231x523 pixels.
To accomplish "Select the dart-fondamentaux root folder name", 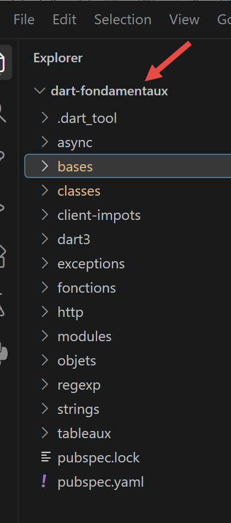I will click(109, 91).
